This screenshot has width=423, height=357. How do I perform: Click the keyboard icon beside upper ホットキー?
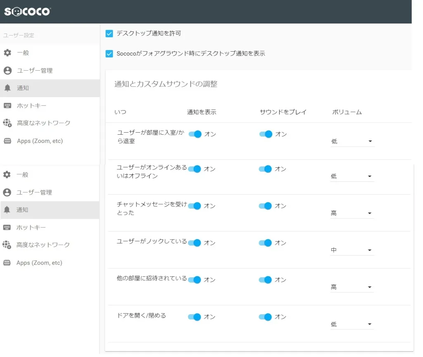tap(7, 106)
